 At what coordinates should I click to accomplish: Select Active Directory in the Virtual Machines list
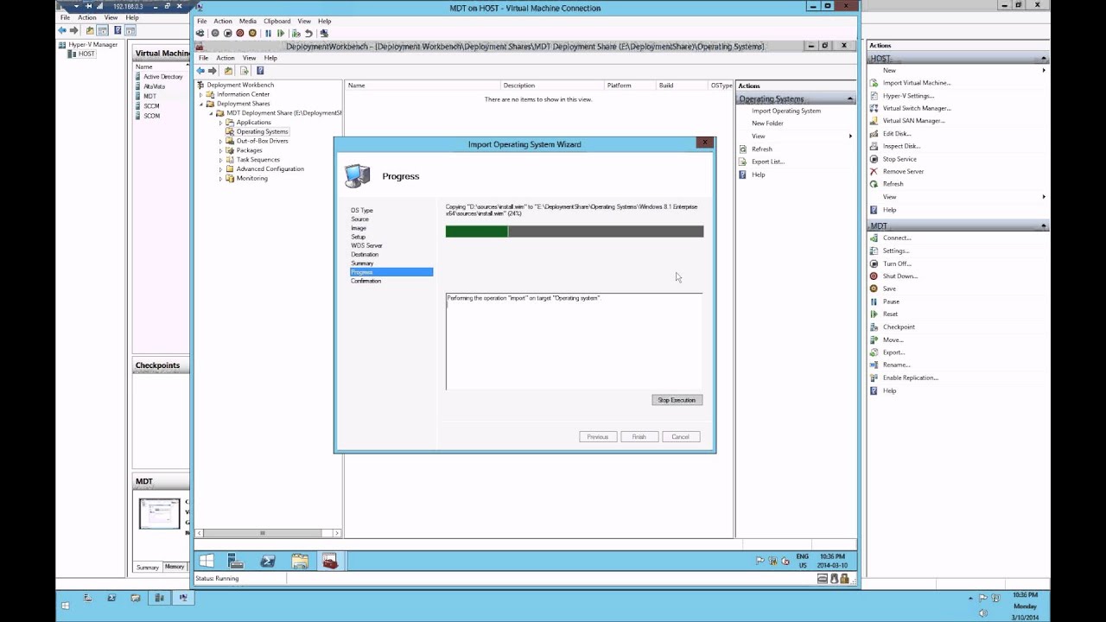pos(163,77)
